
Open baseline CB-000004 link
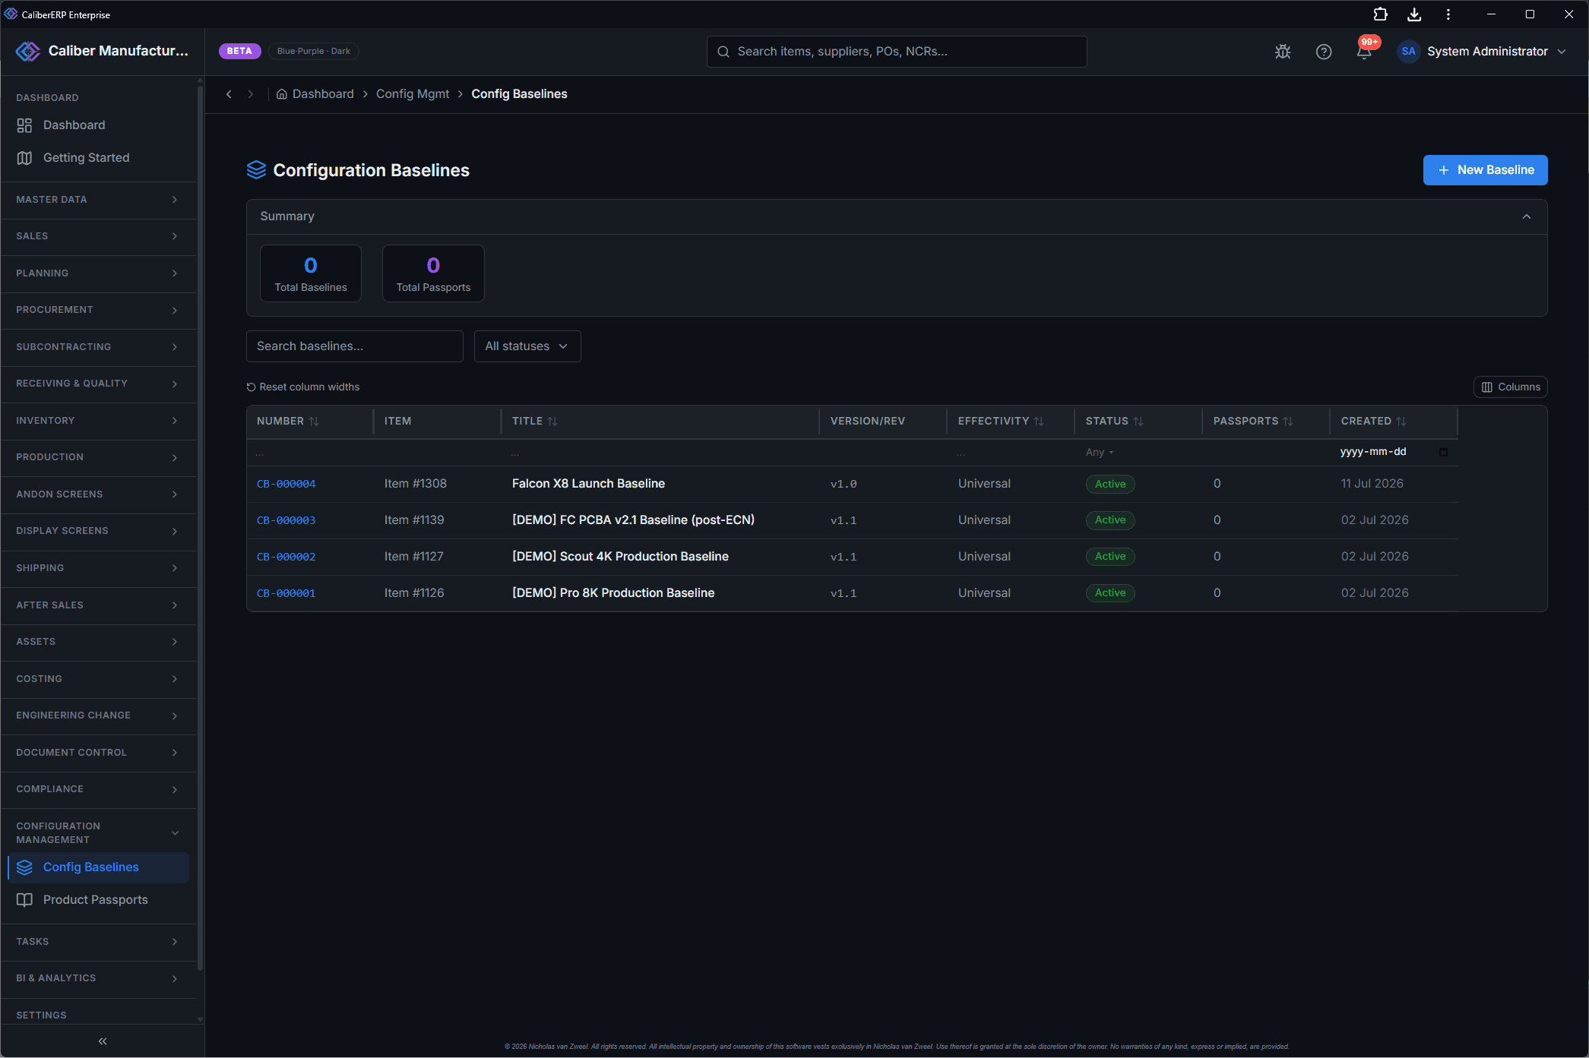pyautogui.click(x=286, y=485)
